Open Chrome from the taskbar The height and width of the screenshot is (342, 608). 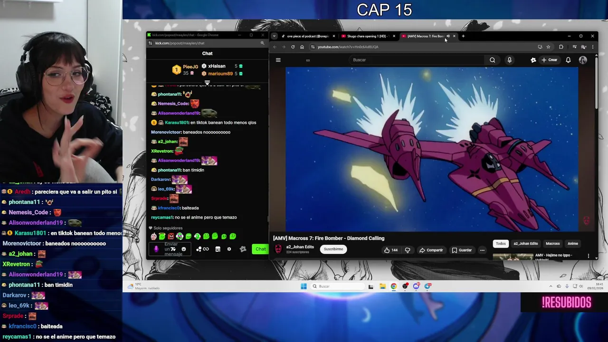click(394, 286)
